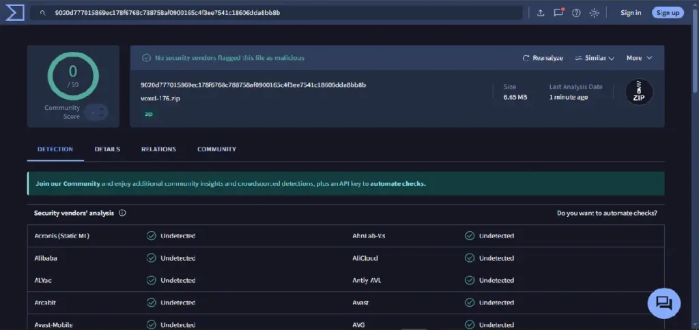
Task: Click the hash search input field
Action: [276, 13]
